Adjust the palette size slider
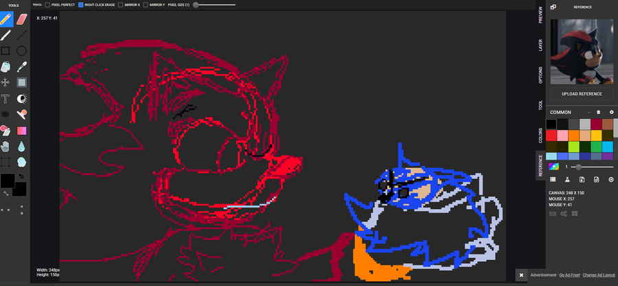618x286 pixels. (592, 167)
